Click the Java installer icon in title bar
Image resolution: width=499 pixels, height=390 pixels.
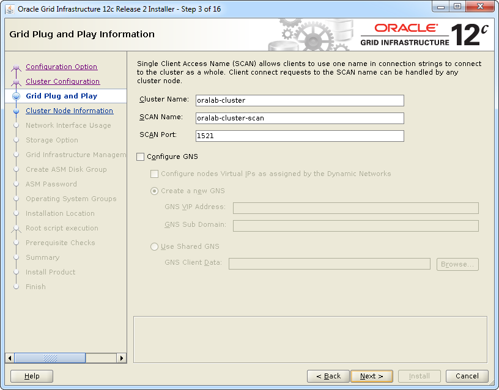(10, 9)
